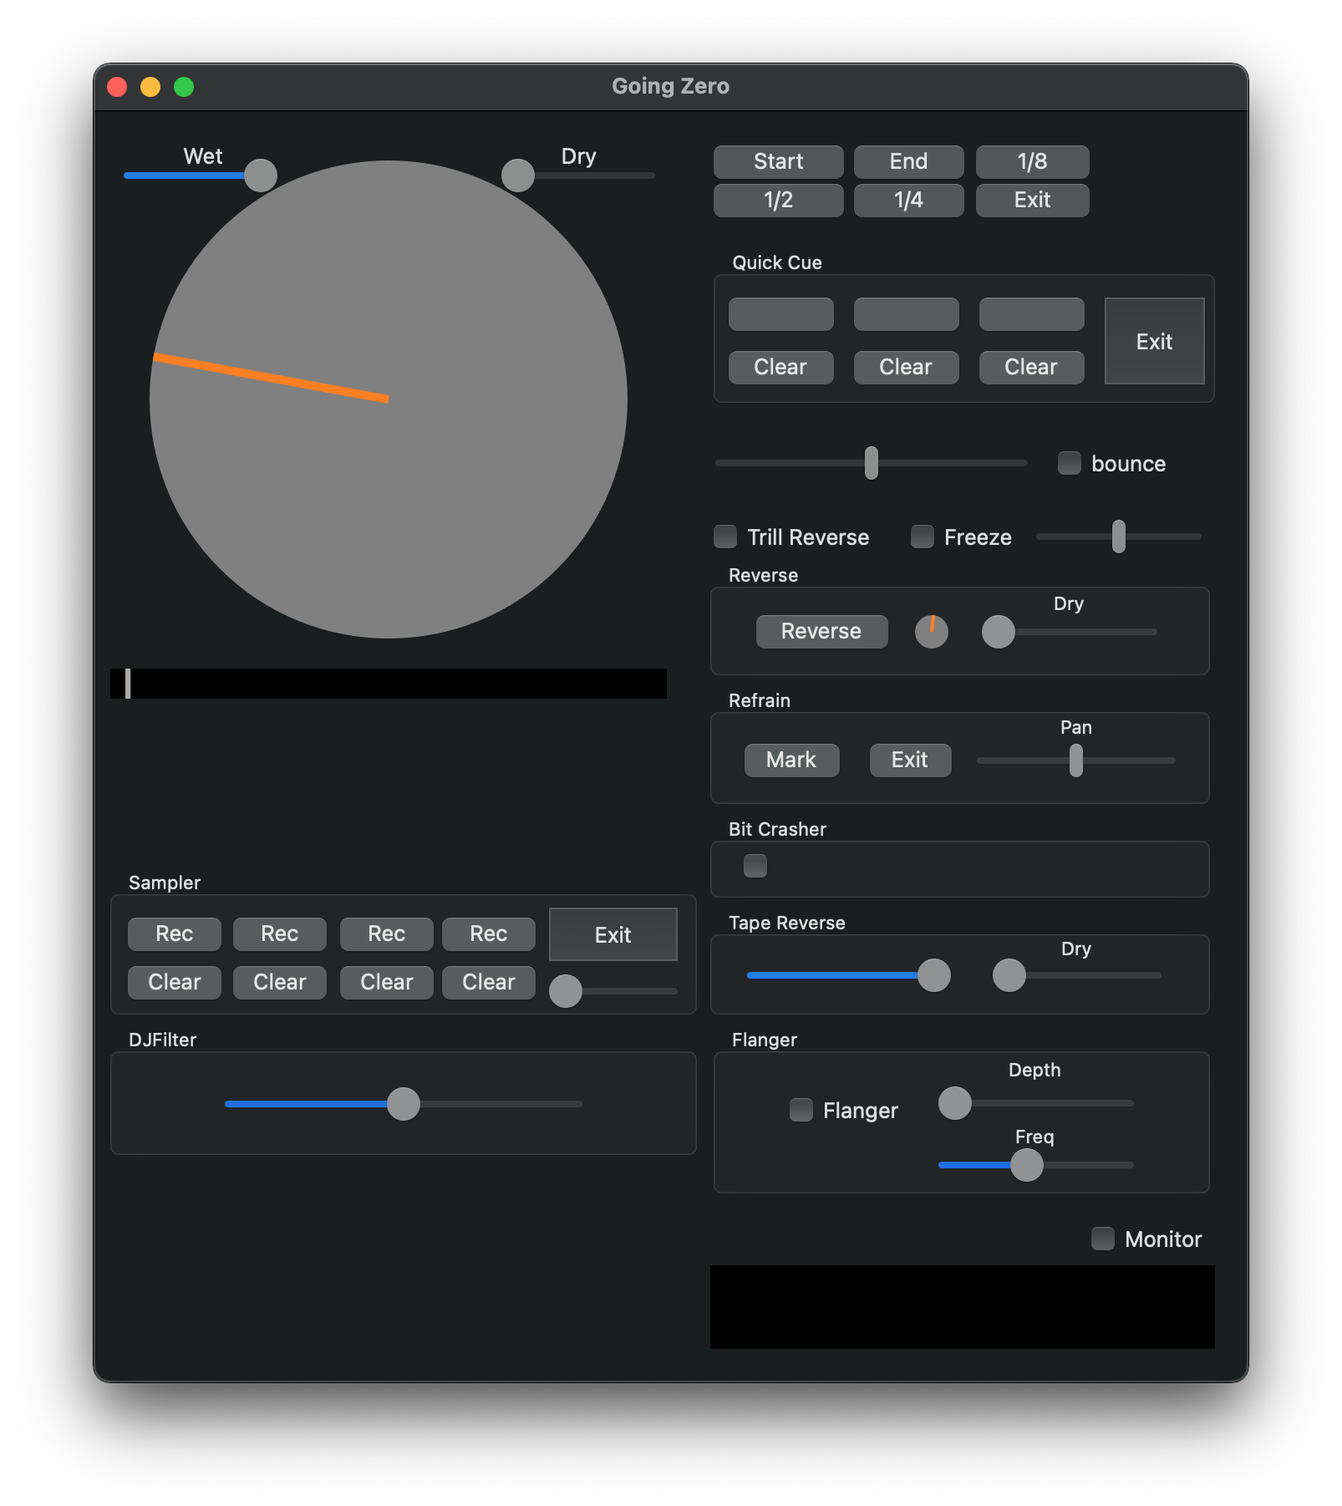Click the End loop button
1342x1506 pixels.
(907, 160)
